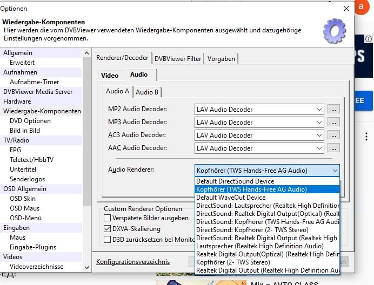Toggle D3D zurücksetzen bei Monitorwechsel checkbox
374x285 pixels.
108,239
